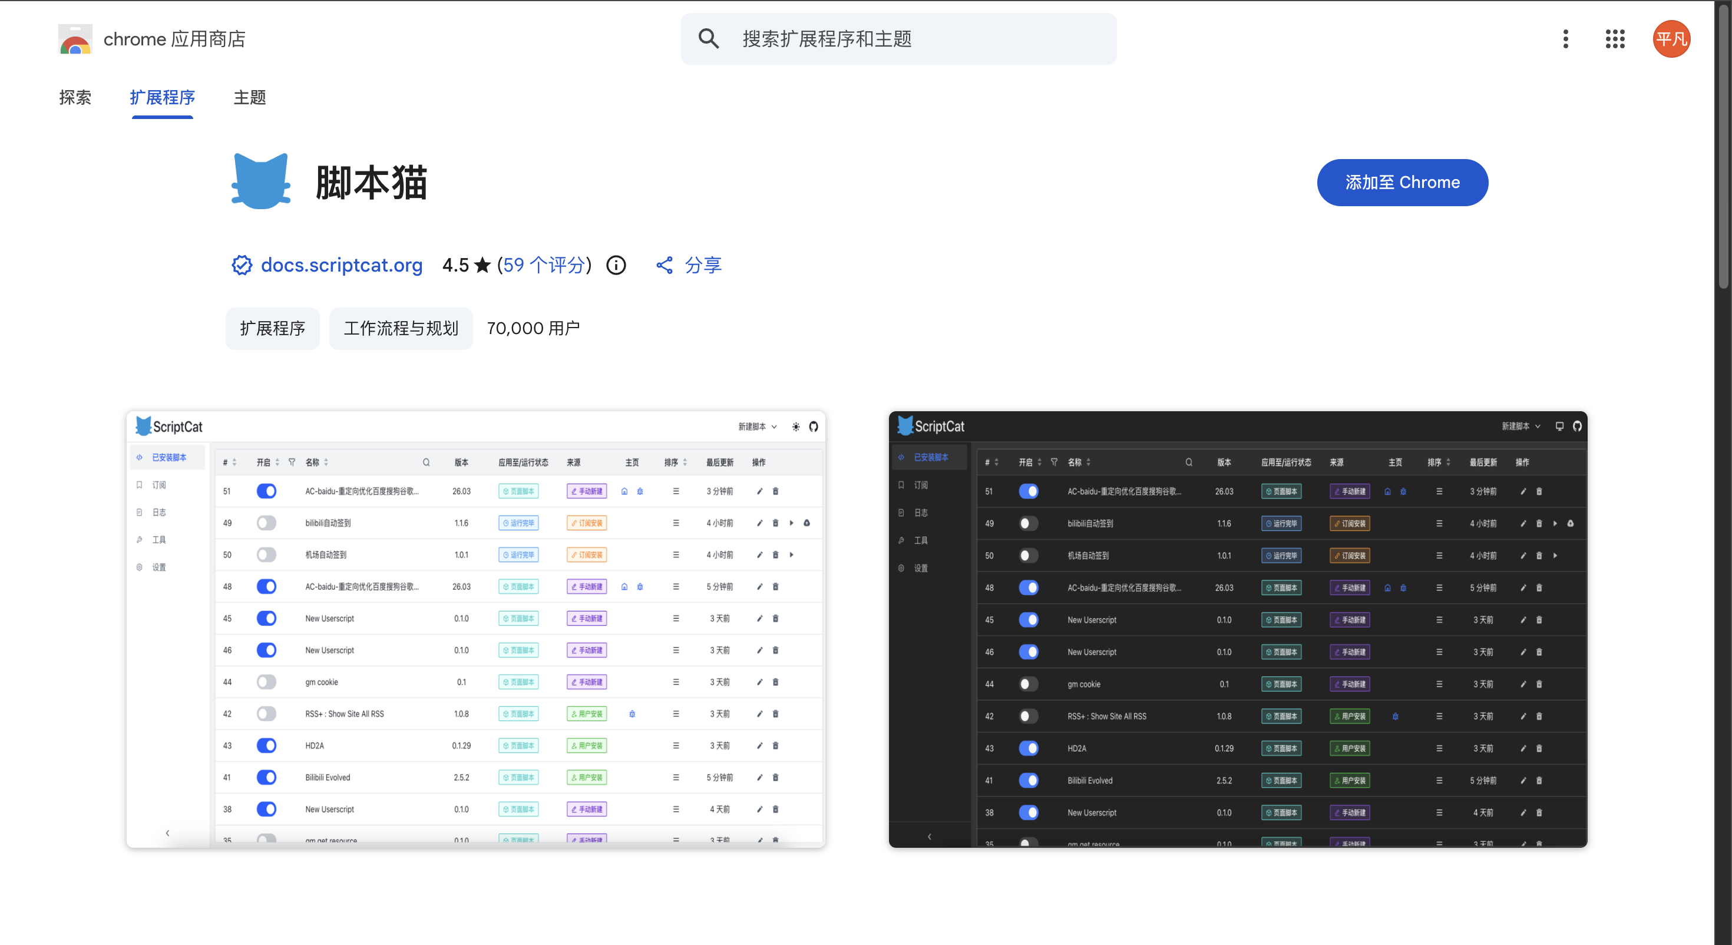
Task: Switch to the 探索 tab
Action: click(x=75, y=98)
